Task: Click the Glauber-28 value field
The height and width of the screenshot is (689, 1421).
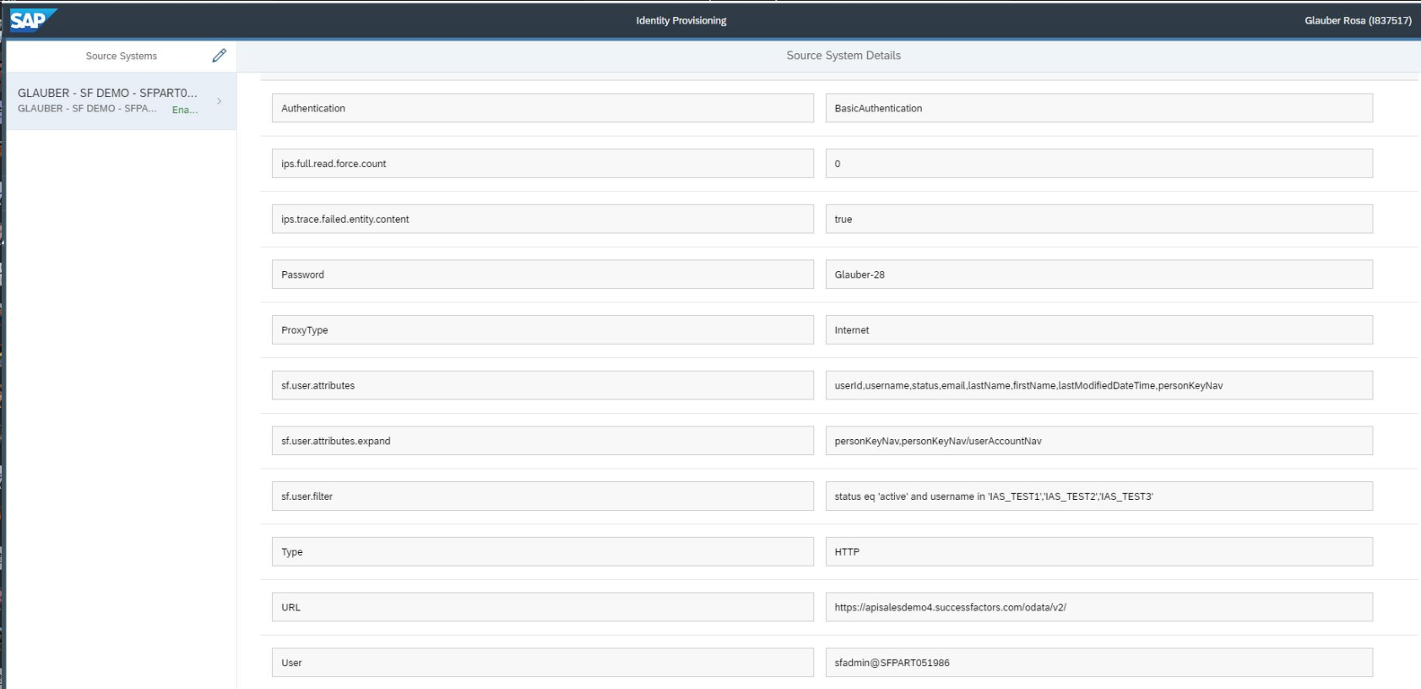Action: coord(1099,274)
